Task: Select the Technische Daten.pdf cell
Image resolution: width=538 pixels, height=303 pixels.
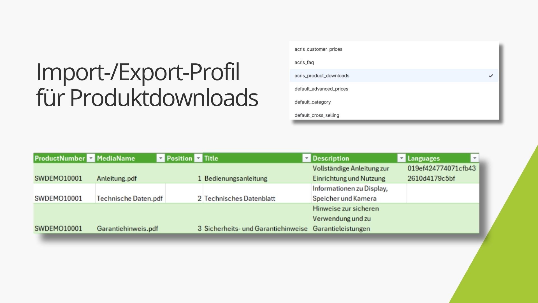Action: pos(130,193)
